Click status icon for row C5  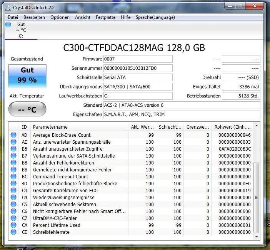[x=13, y=204]
